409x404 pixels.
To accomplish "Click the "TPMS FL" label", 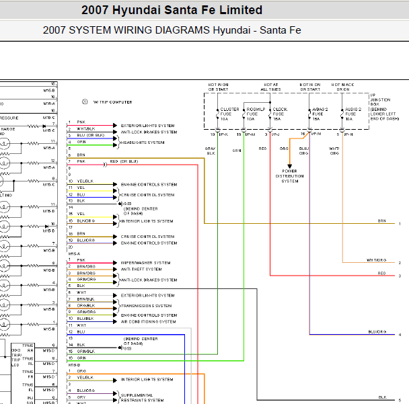I will coord(28,387).
